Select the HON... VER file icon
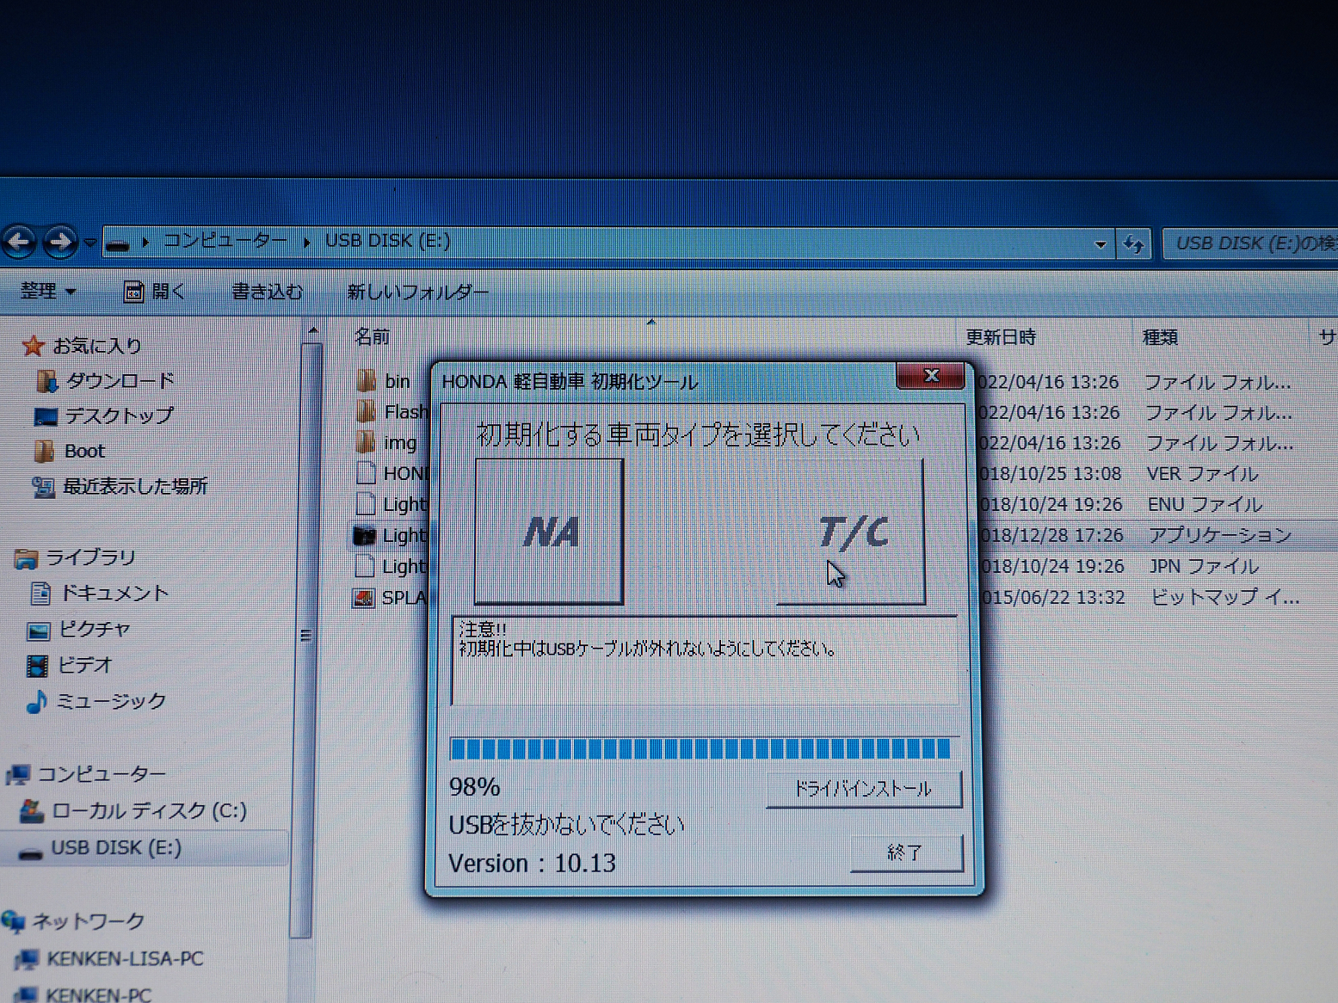This screenshot has width=1338, height=1003. click(x=366, y=473)
